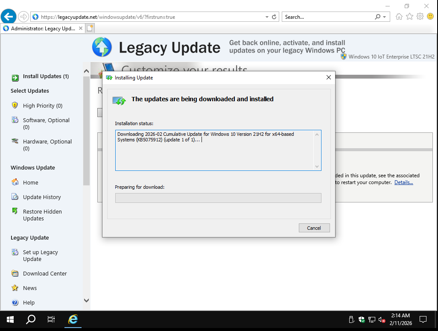Close the Installing Update dialog
438x331 pixels.
tap(329, 77)
